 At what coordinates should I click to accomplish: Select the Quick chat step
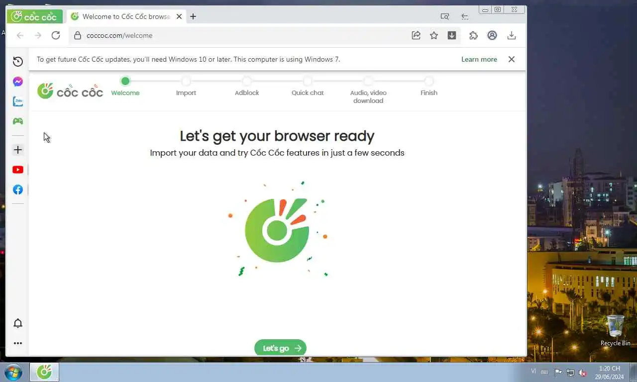pos(308,87)
